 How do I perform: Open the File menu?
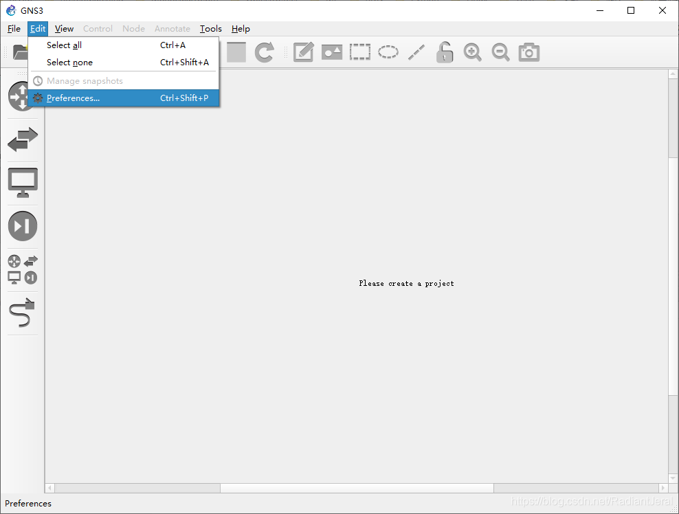pos(14,29)
